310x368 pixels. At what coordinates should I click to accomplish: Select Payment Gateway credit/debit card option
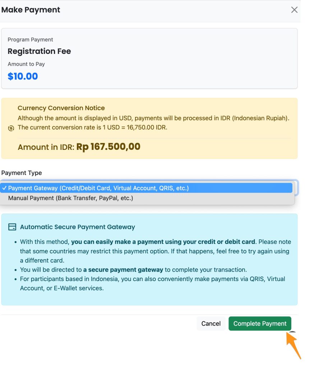coord(146,188)
